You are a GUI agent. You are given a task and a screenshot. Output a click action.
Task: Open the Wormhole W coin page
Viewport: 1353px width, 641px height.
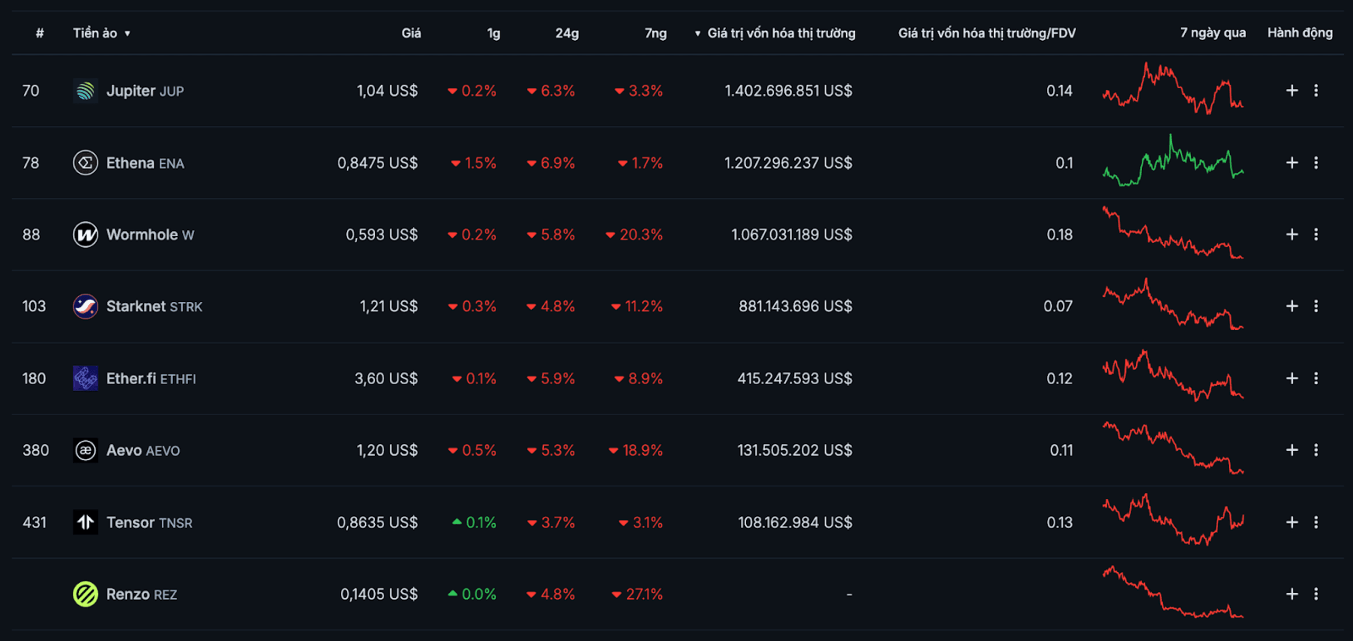click(x=150, y=235)
